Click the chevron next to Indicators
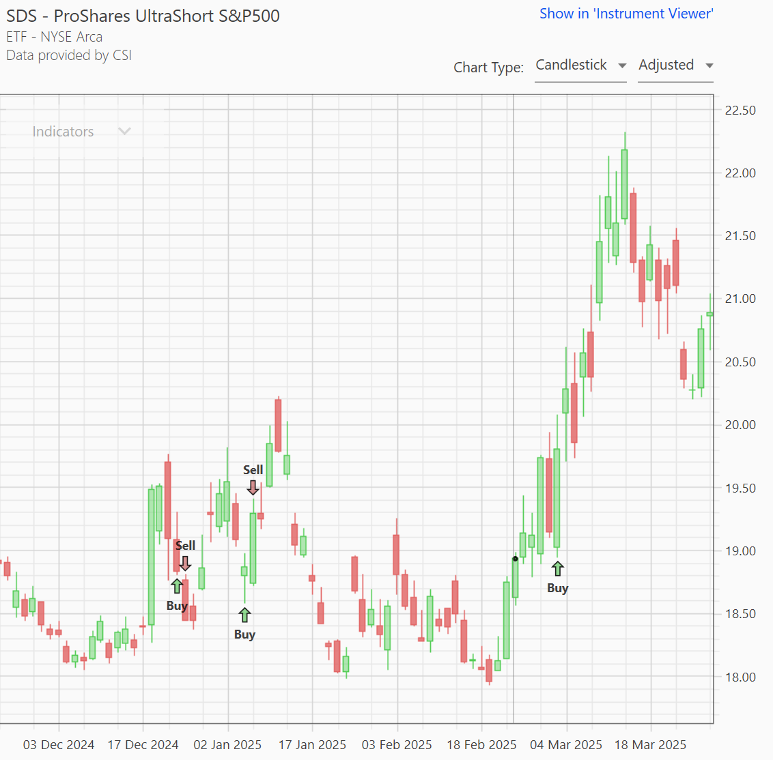This screenshot has width=773, height=760. pos(124,132)
